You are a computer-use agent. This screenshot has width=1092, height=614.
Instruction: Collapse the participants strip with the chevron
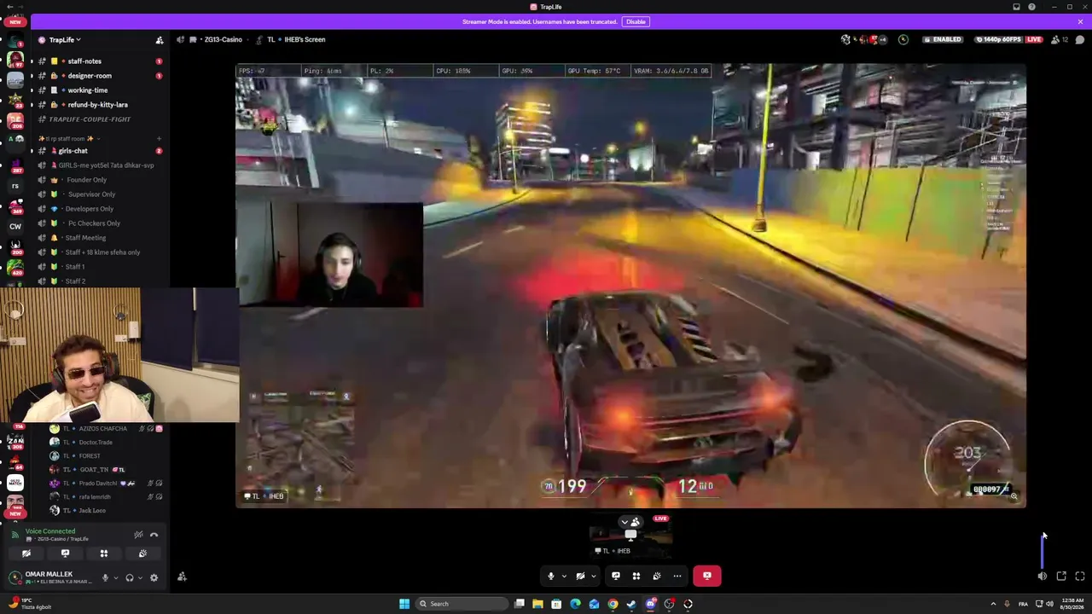[624, 522]
